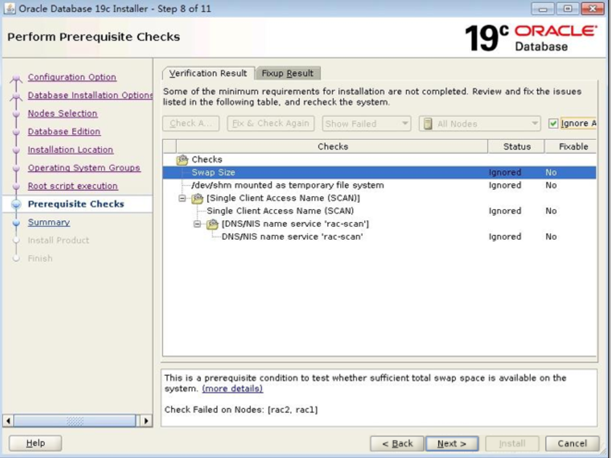The width and height of the screenshot is (611, 458).
Task: Click the Fixable column header
Action: click(570, 147)
